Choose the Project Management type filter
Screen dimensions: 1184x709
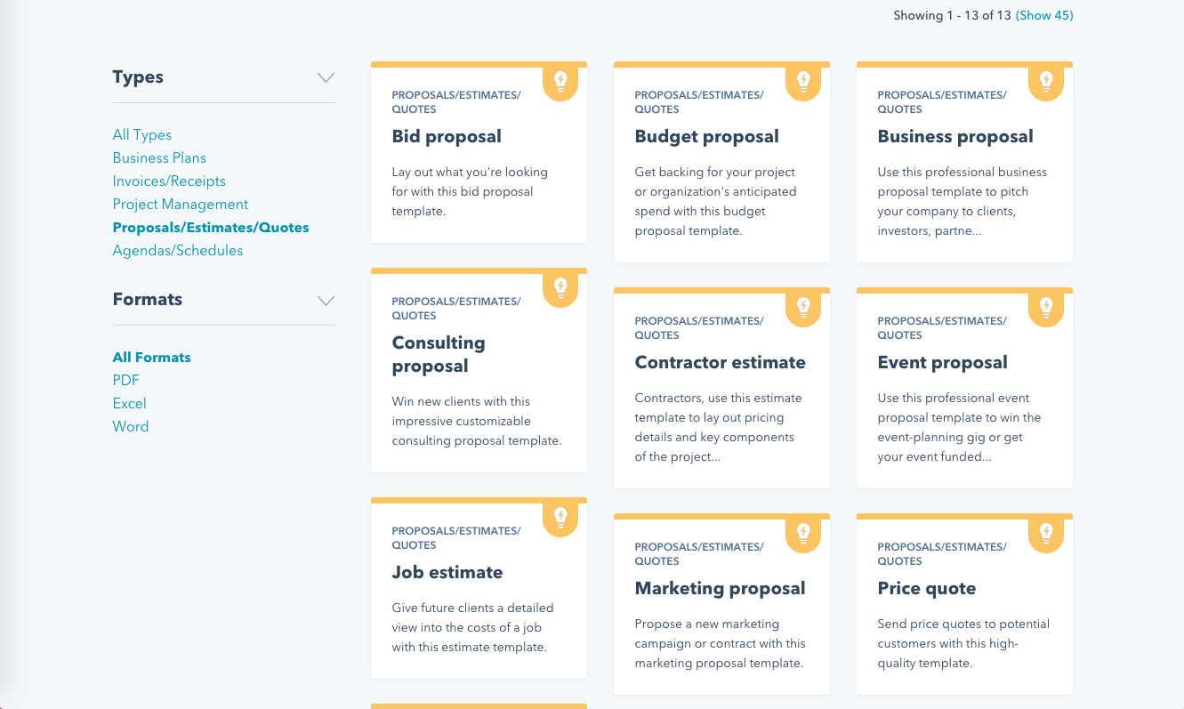click(181, 204)
